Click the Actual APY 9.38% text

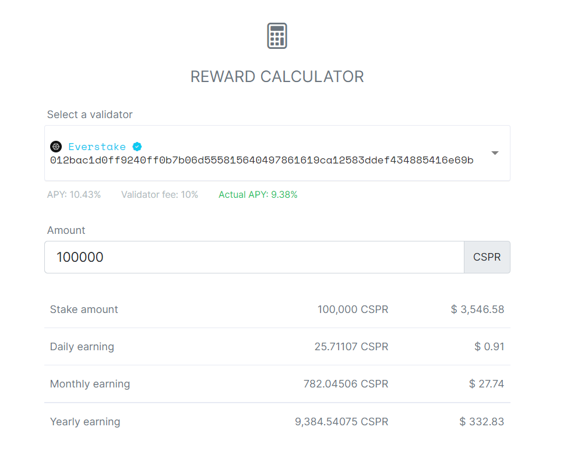click(x=258, y=195)
